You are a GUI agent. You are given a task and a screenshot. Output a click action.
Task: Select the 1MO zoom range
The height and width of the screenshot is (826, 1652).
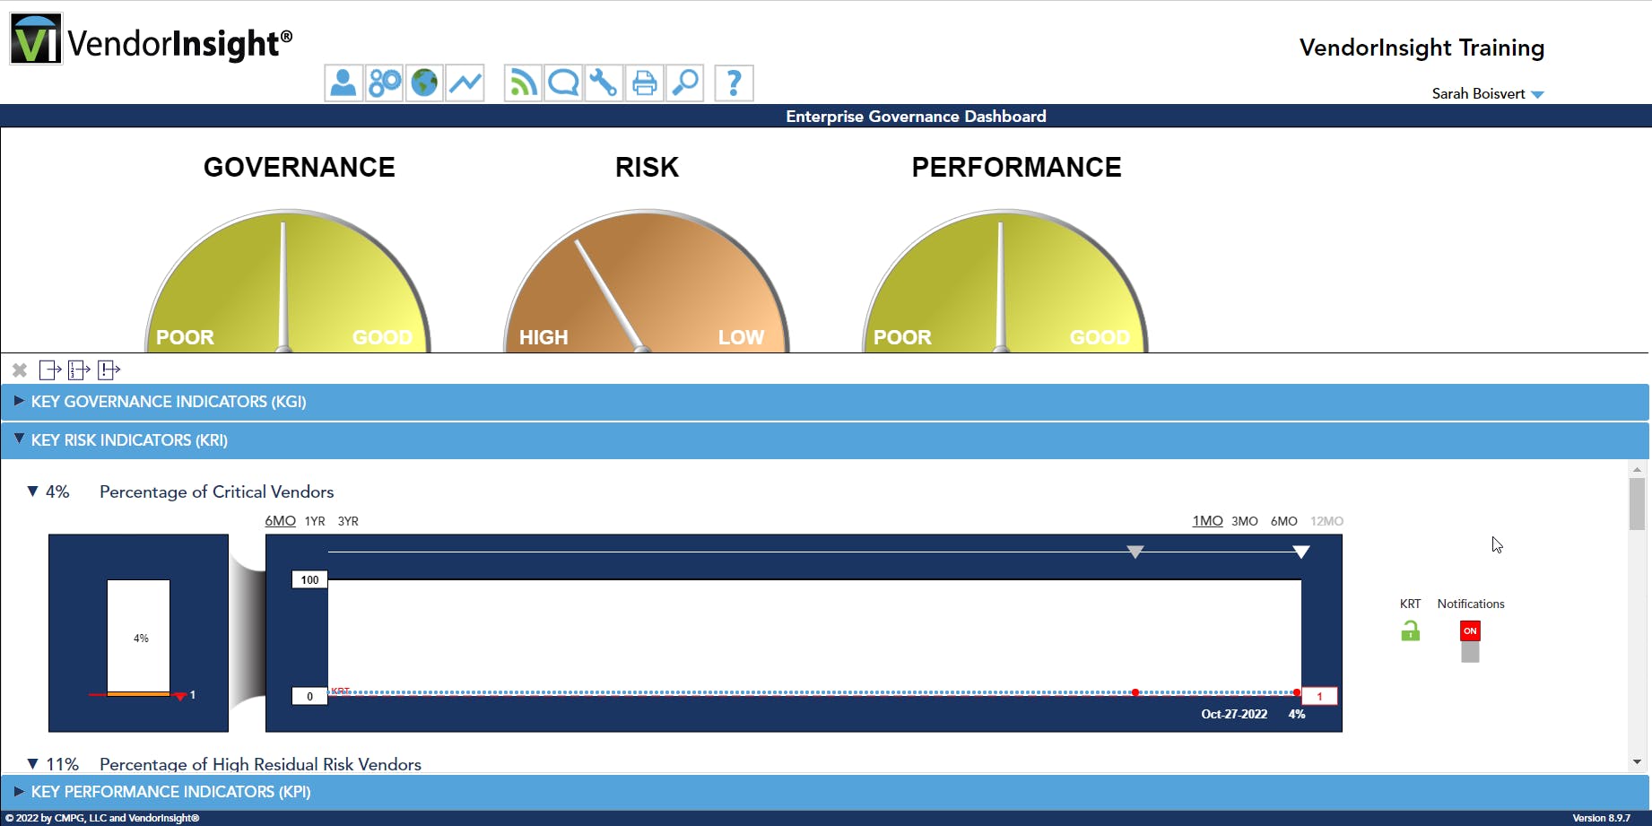click(x=1207, y=521)
